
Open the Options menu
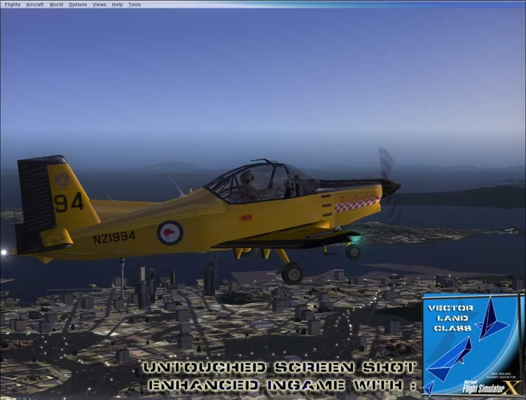pos(78,5)
